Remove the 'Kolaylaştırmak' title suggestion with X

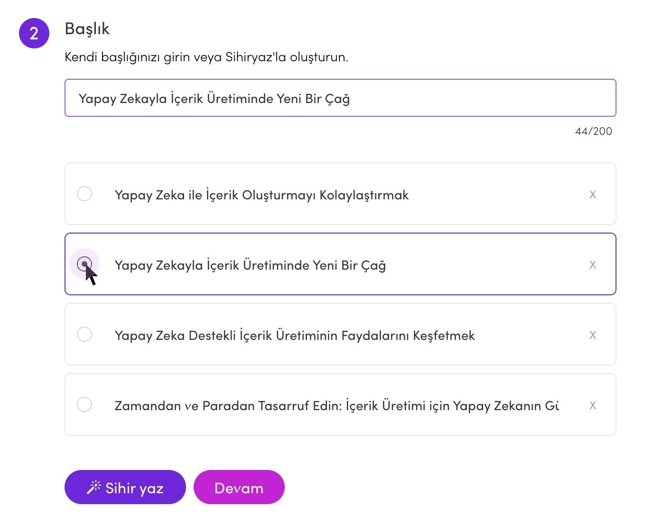pos(592,195)
